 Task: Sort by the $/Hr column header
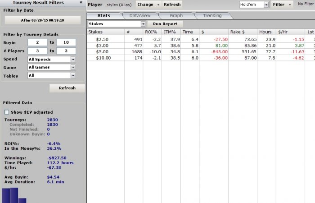click(291, 32)
